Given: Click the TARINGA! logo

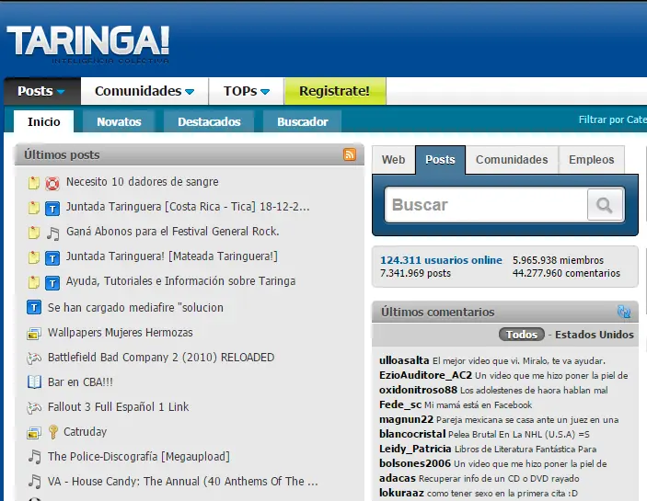Looking at the screenshot, I should (87, 44).
